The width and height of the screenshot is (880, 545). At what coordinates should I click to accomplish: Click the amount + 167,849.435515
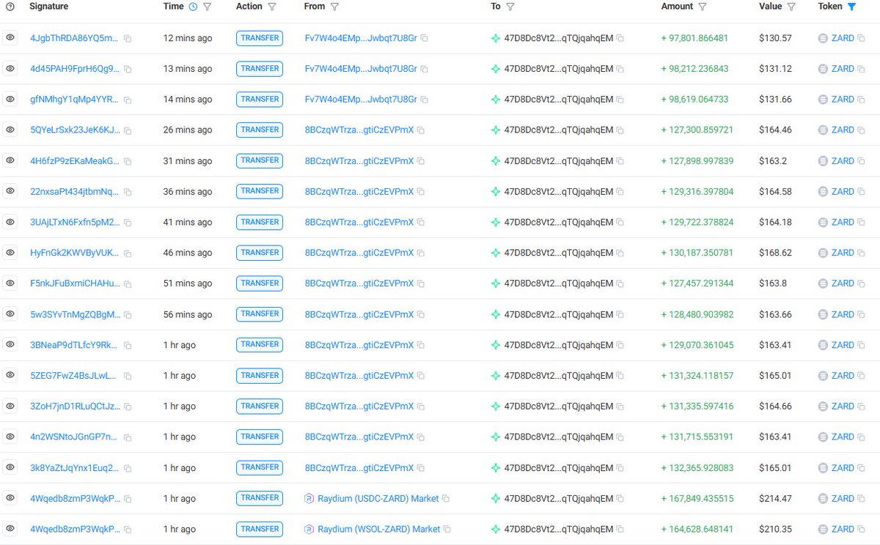(x=697, y=499)
